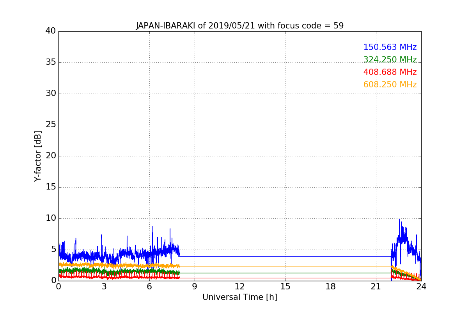Select the 608.250 MHz legend label
Screen dimensions: 468x312
pyautogui.click(x=390, y=85)
